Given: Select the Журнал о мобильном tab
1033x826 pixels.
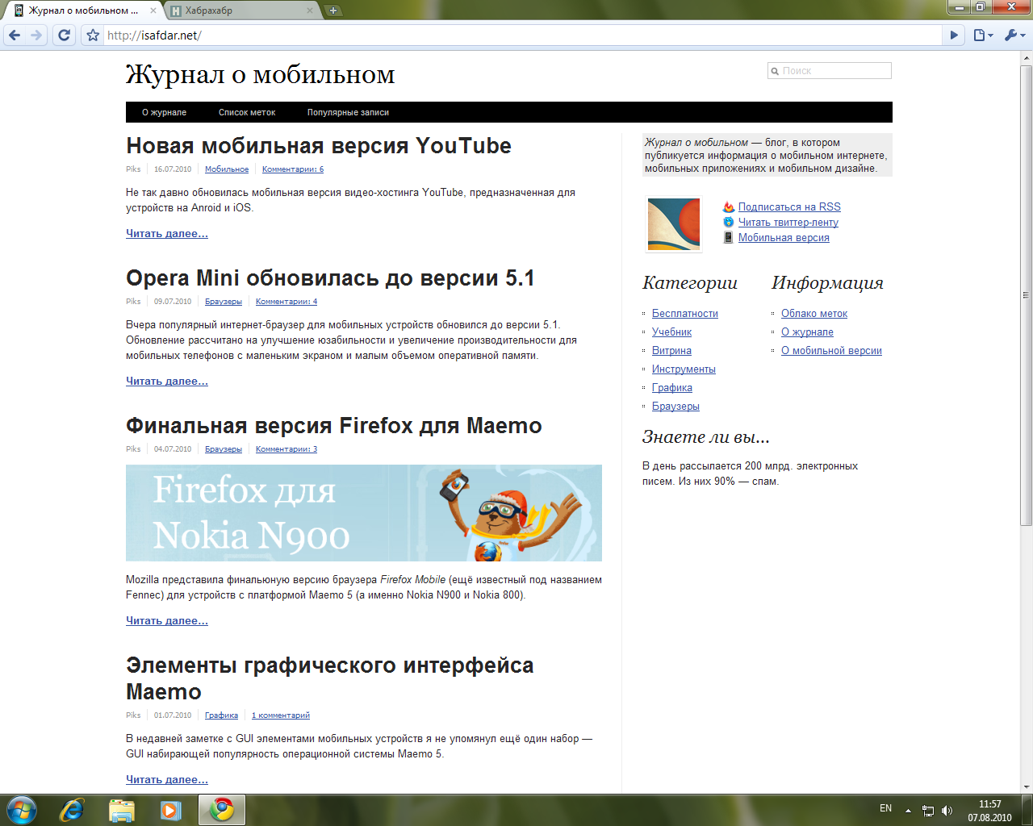Looking at the screenshot, I should pyautogui.click(x=83, y=10).
